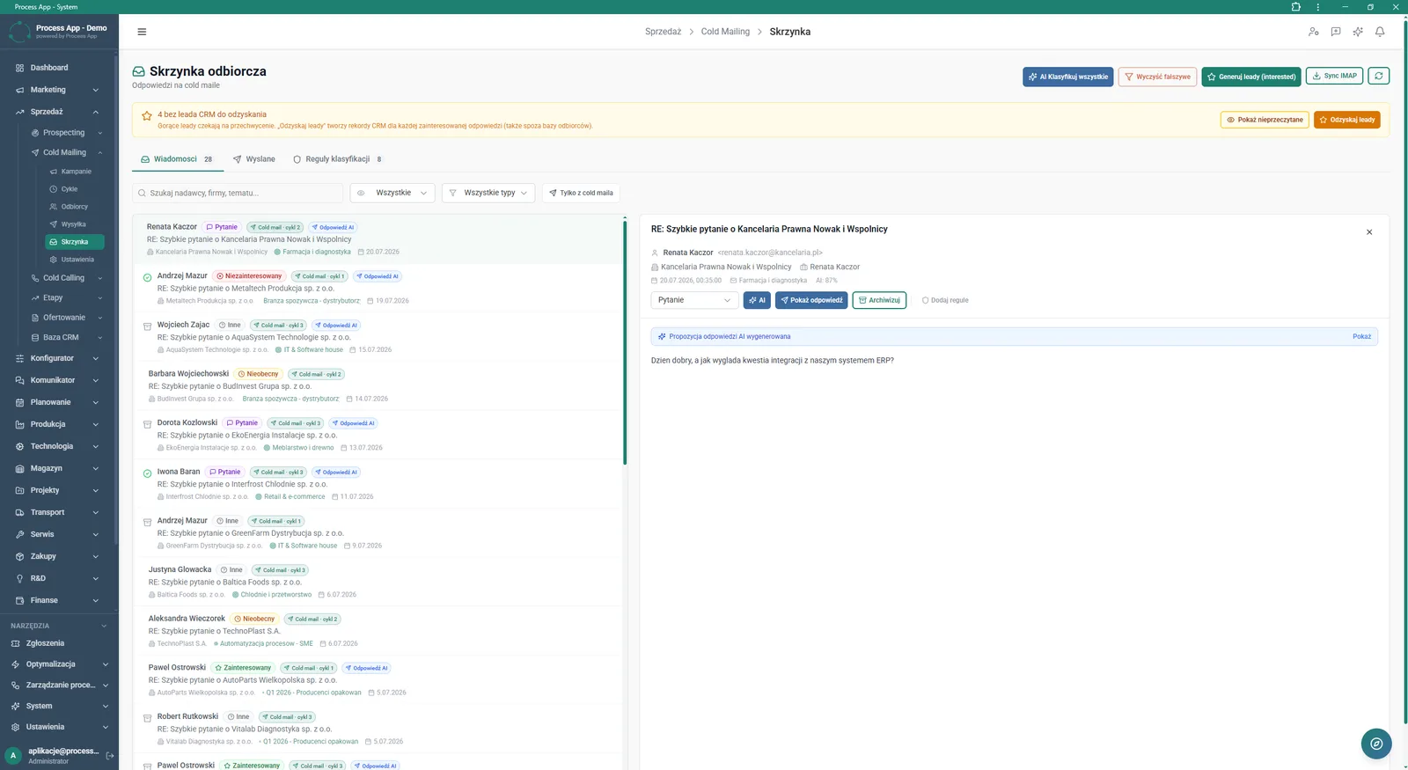The width and height of the screenshot is (1408, 770).
Task: Open the compass help bubble icon
Action: click(1376, 744)
